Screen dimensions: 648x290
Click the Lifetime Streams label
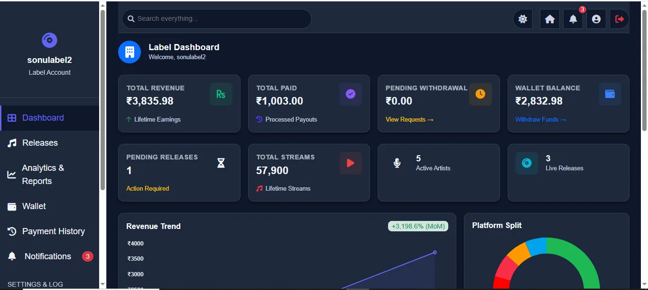[288, 188]
